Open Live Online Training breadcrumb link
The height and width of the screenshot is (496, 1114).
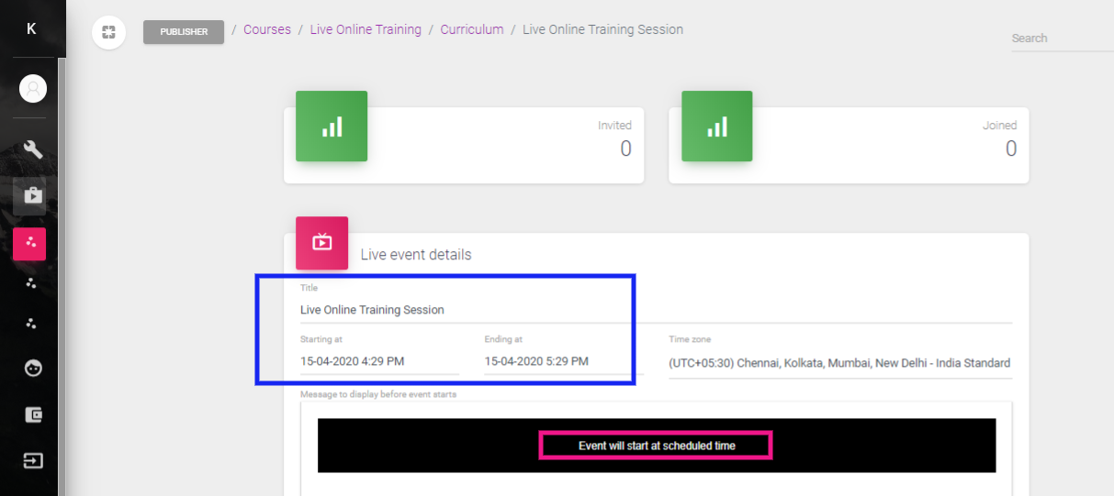click(x=366, y=29)
